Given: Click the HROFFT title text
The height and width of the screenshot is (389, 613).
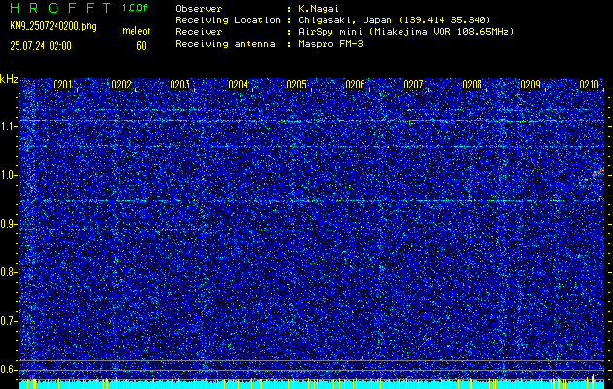Looking at the screenshot, I should tap(60, 8).
